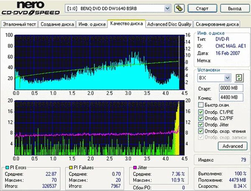Click the PI Failures total 7967
This screenshot has height=191, width=251.
pyautogui.click(x=115, y=186)
